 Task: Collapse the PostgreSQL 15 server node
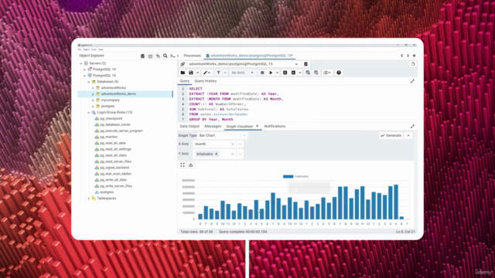pyautogui.click(x=84, y=76)
